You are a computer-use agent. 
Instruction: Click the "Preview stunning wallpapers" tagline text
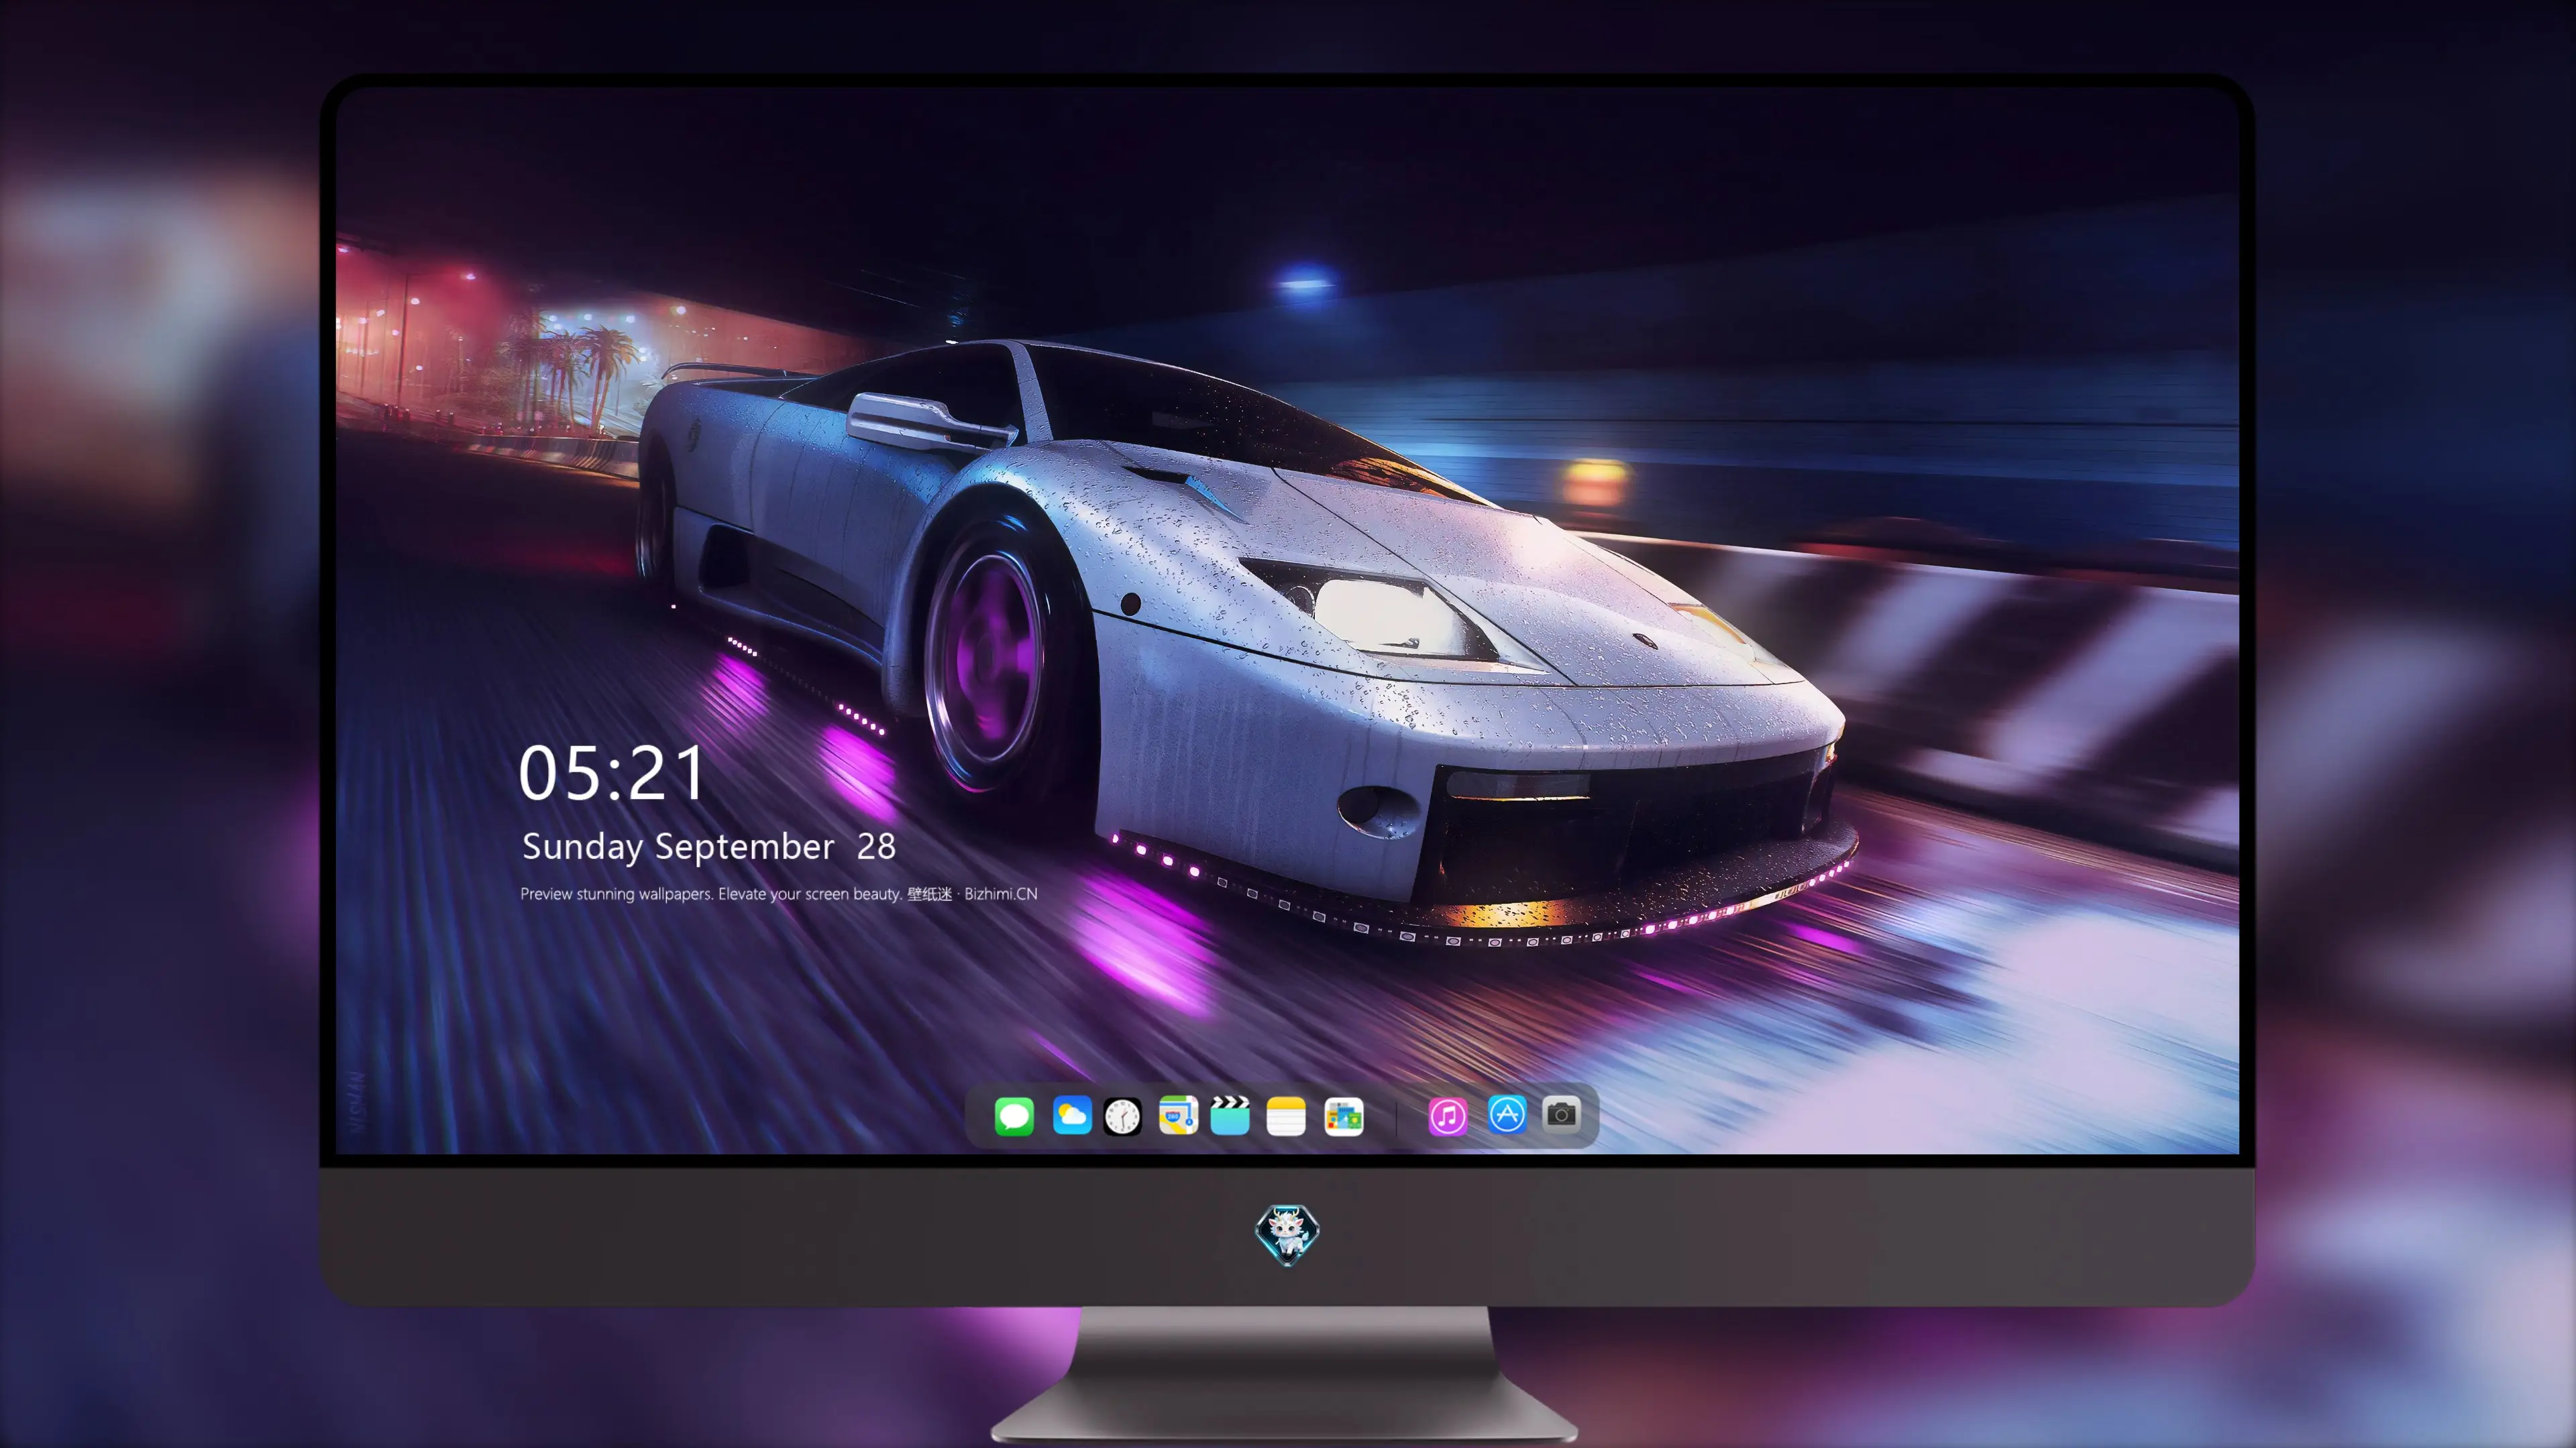pyautogui.click(x=778, y=894)
